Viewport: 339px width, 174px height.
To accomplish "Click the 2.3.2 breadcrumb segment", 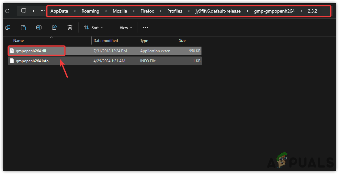I will tap(312, 11).
